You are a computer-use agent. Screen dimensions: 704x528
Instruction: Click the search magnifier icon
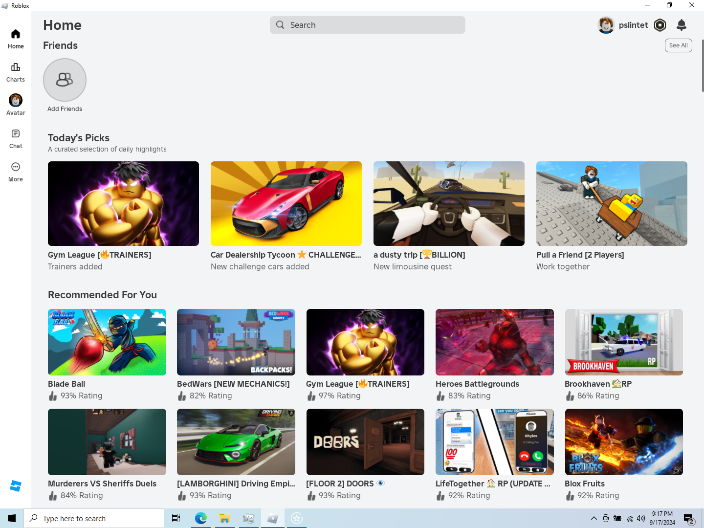[280, 25]
